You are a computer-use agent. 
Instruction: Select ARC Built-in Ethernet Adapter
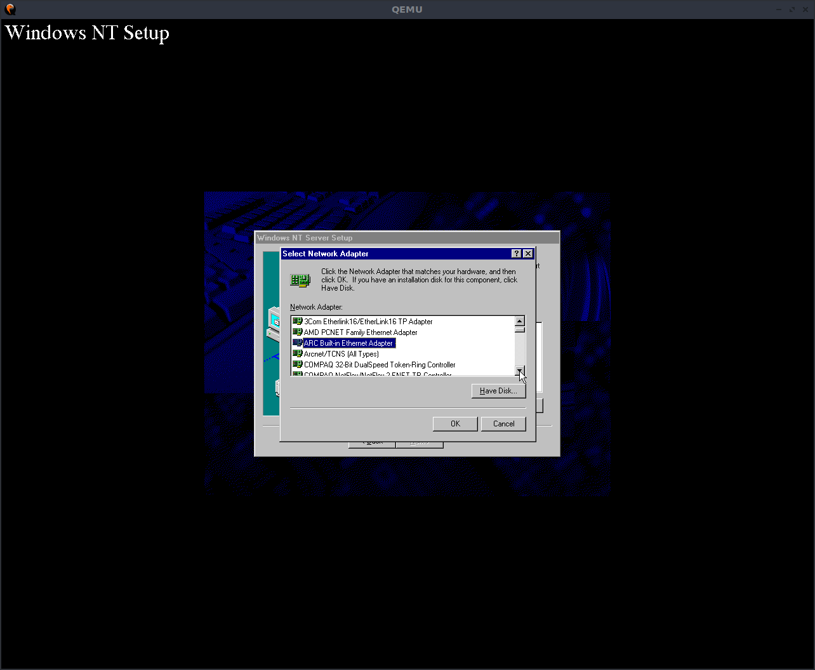click(x=348, y=343)
